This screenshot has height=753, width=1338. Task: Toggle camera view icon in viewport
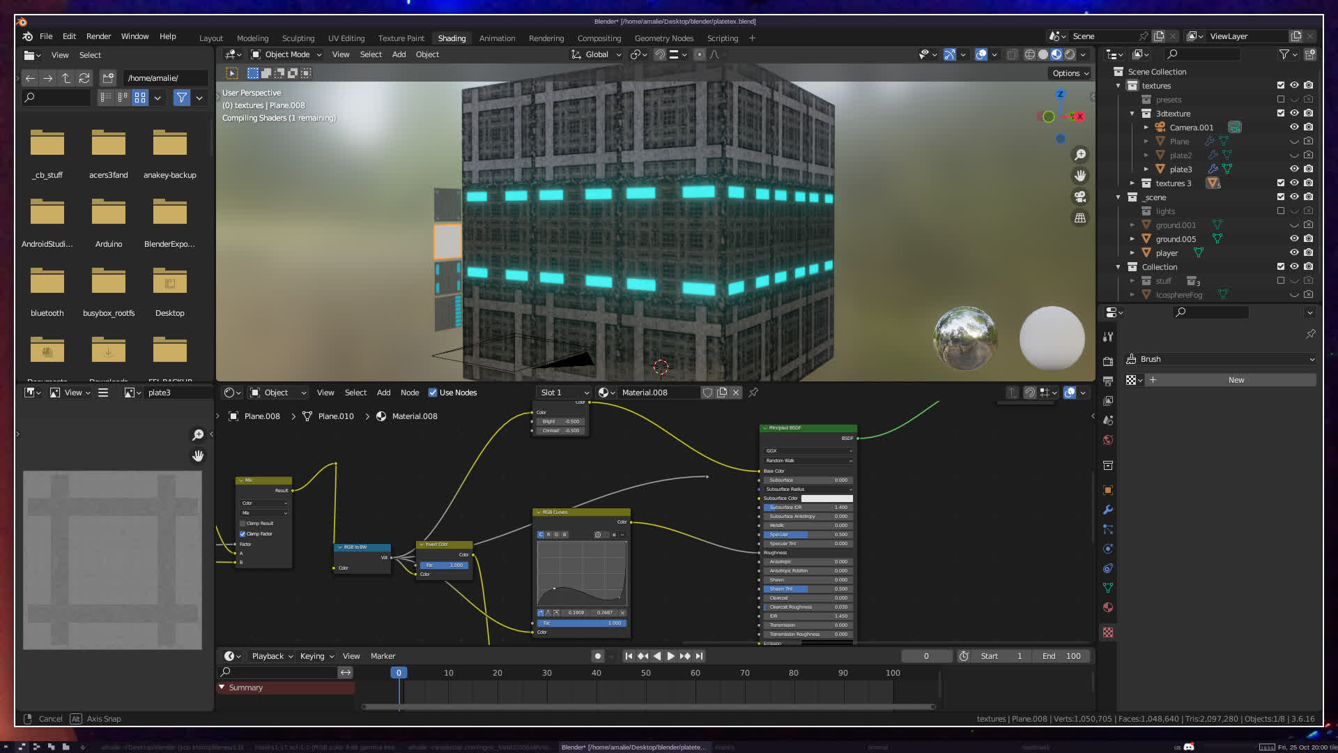[x=1080, y=197]
